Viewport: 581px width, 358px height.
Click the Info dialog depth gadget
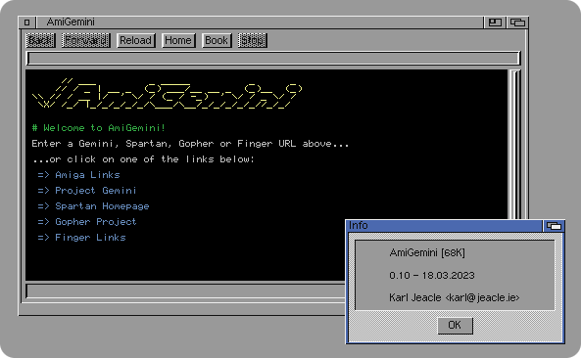(554, 226)
